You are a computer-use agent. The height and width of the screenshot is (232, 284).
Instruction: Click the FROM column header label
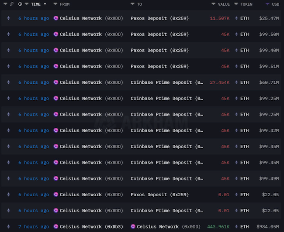coord(65,4)
